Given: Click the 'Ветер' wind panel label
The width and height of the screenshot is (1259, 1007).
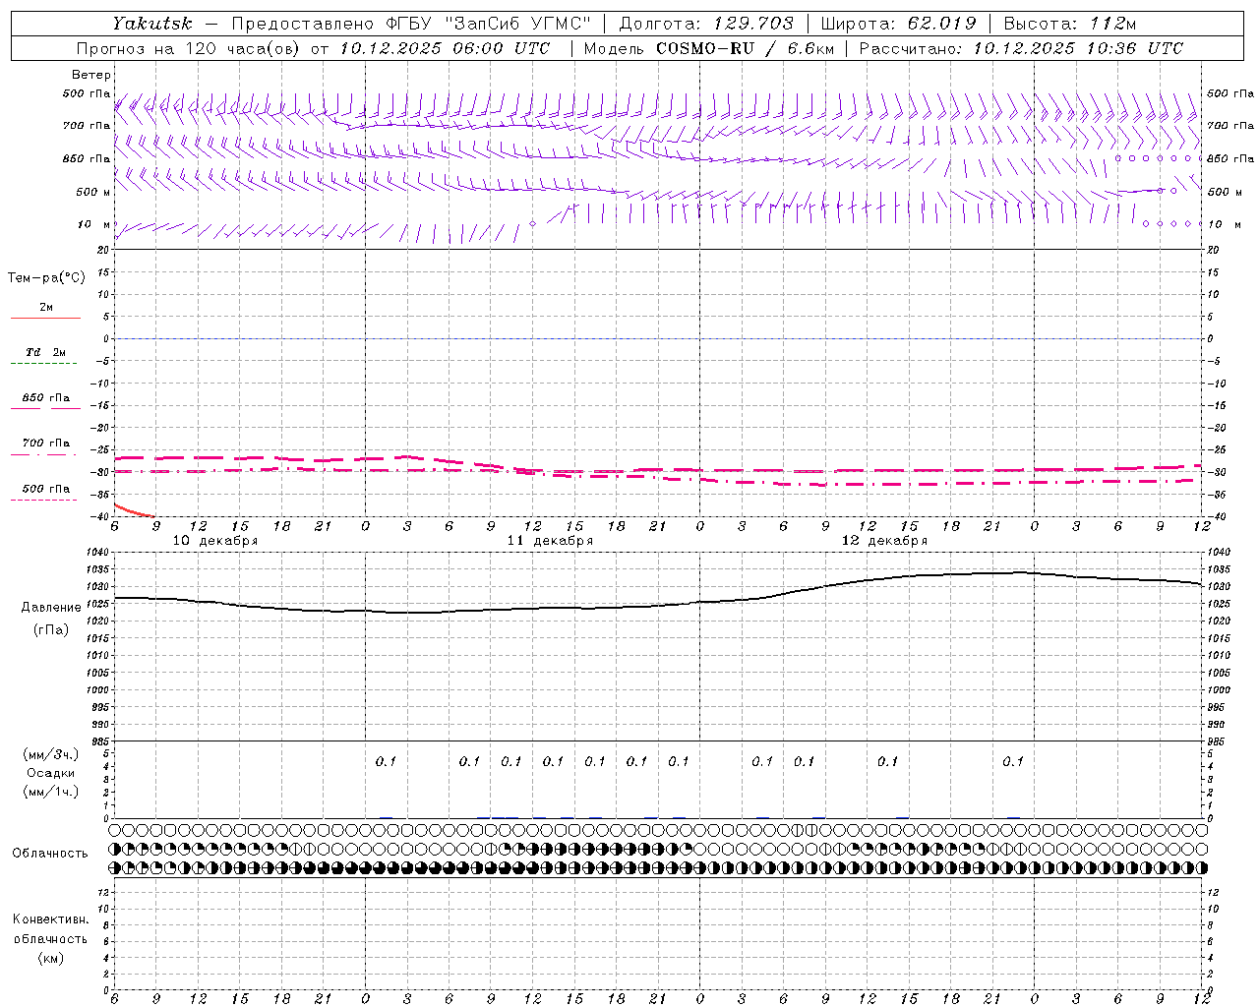Looking at the screenshot, I should pyautogui.click(x=91, y=75).
